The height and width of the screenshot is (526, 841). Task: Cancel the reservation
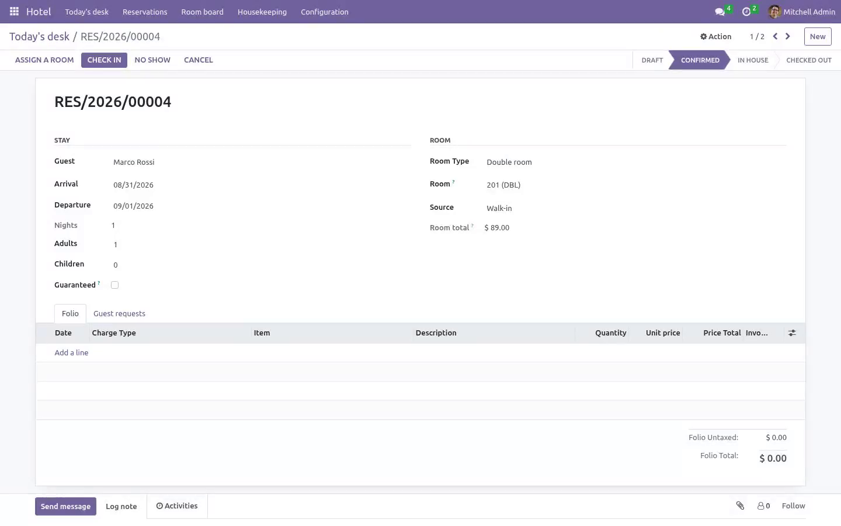click(x=199, y=60)
